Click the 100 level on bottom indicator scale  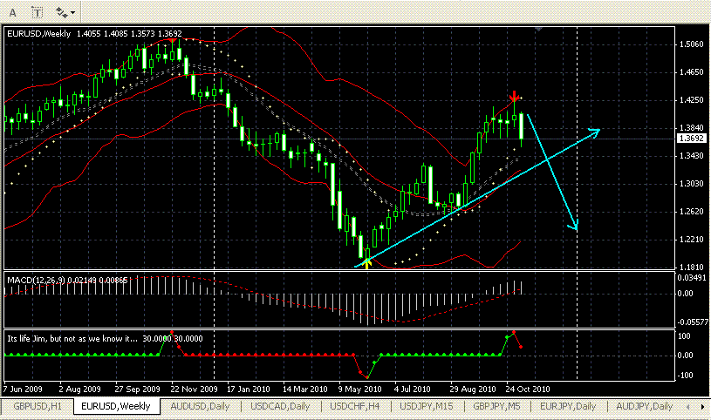pyautogui.click(x=684, y=336)
